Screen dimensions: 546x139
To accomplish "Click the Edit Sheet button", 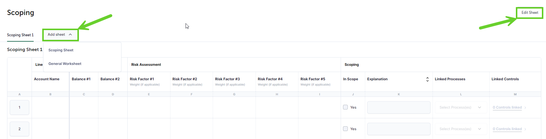I will pos(530,13).
